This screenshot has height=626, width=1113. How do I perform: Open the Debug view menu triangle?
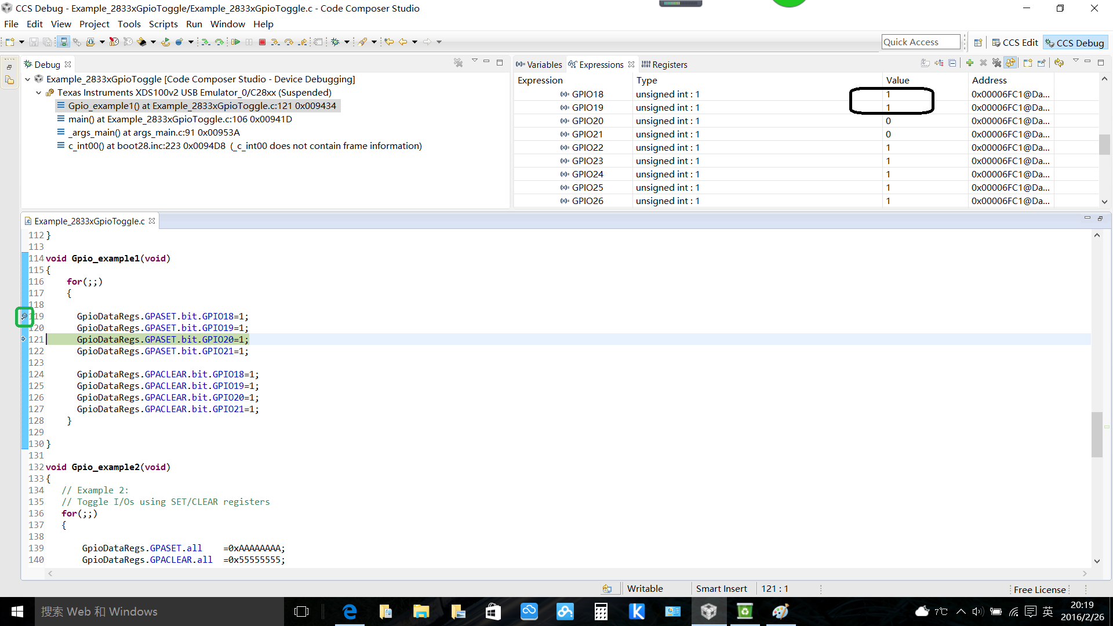point(474,60)
